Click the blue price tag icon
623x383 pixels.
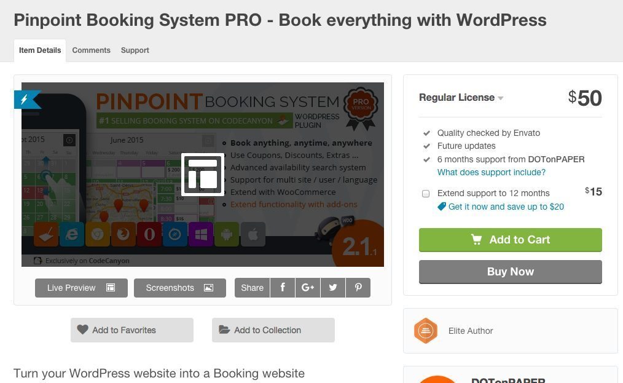pyautogui.click(x=441, y=207)
